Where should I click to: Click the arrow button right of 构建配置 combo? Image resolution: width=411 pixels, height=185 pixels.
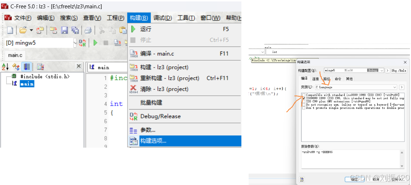387,71
